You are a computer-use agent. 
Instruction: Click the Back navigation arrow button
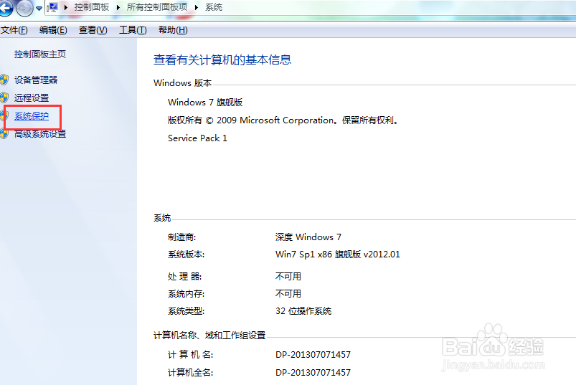point(5,8)
